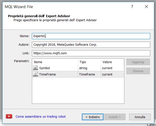This screenshot has width=156, height=126.
Task: Click the YouTube play icon
Action: pyautogui.click(x=9, y=116)
